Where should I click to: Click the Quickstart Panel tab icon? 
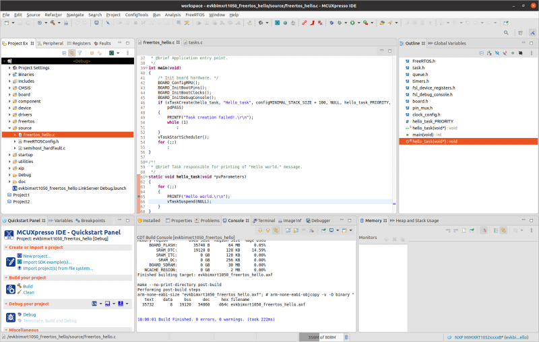[x=4, y=220]
